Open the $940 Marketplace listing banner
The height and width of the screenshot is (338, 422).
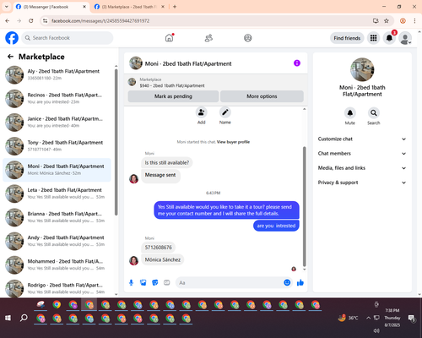(x=216, y=82)
